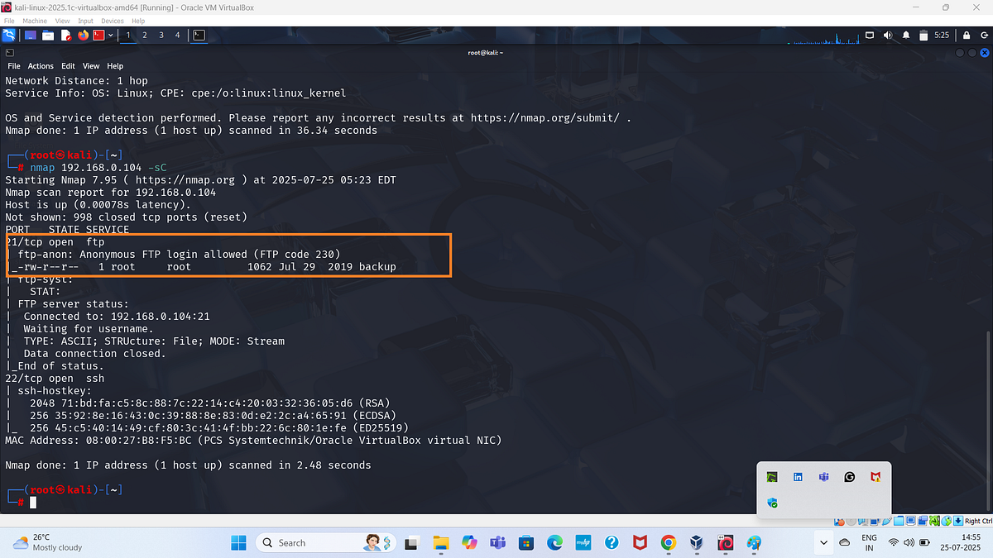Click the display icon left of the speaker
This screenshot has height=558, width=993.
(x=871, y=35)
